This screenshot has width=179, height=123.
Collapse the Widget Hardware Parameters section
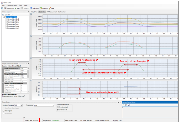click(x=3, y=74)
